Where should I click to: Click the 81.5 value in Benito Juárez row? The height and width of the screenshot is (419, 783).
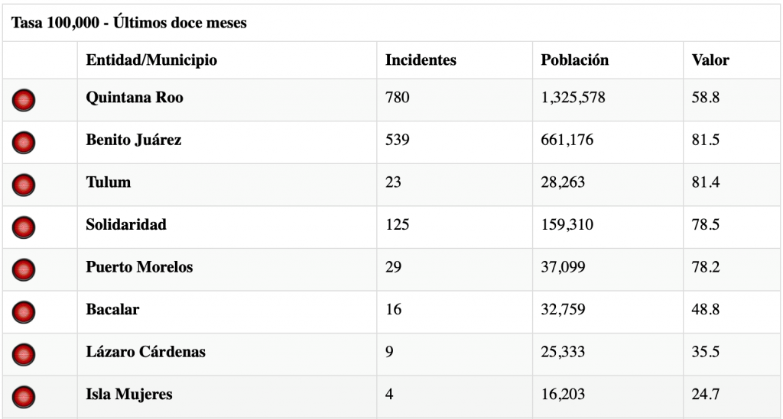coord(706,140)
